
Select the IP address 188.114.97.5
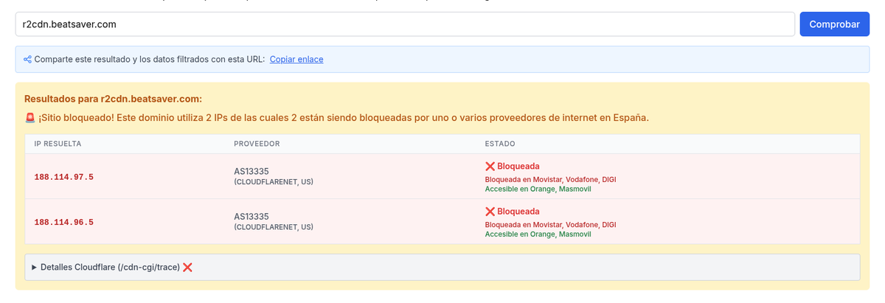click(x=64, y=177)
